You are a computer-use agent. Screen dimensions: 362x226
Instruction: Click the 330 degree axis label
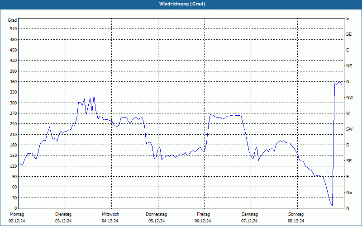14,92
